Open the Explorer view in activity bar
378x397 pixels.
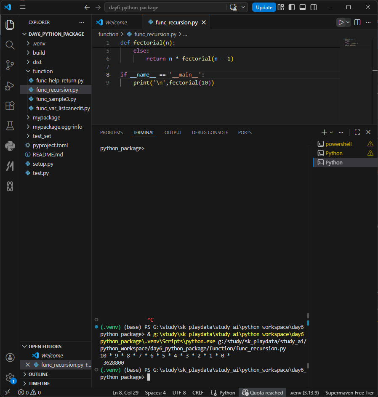(x=10, y=25)
